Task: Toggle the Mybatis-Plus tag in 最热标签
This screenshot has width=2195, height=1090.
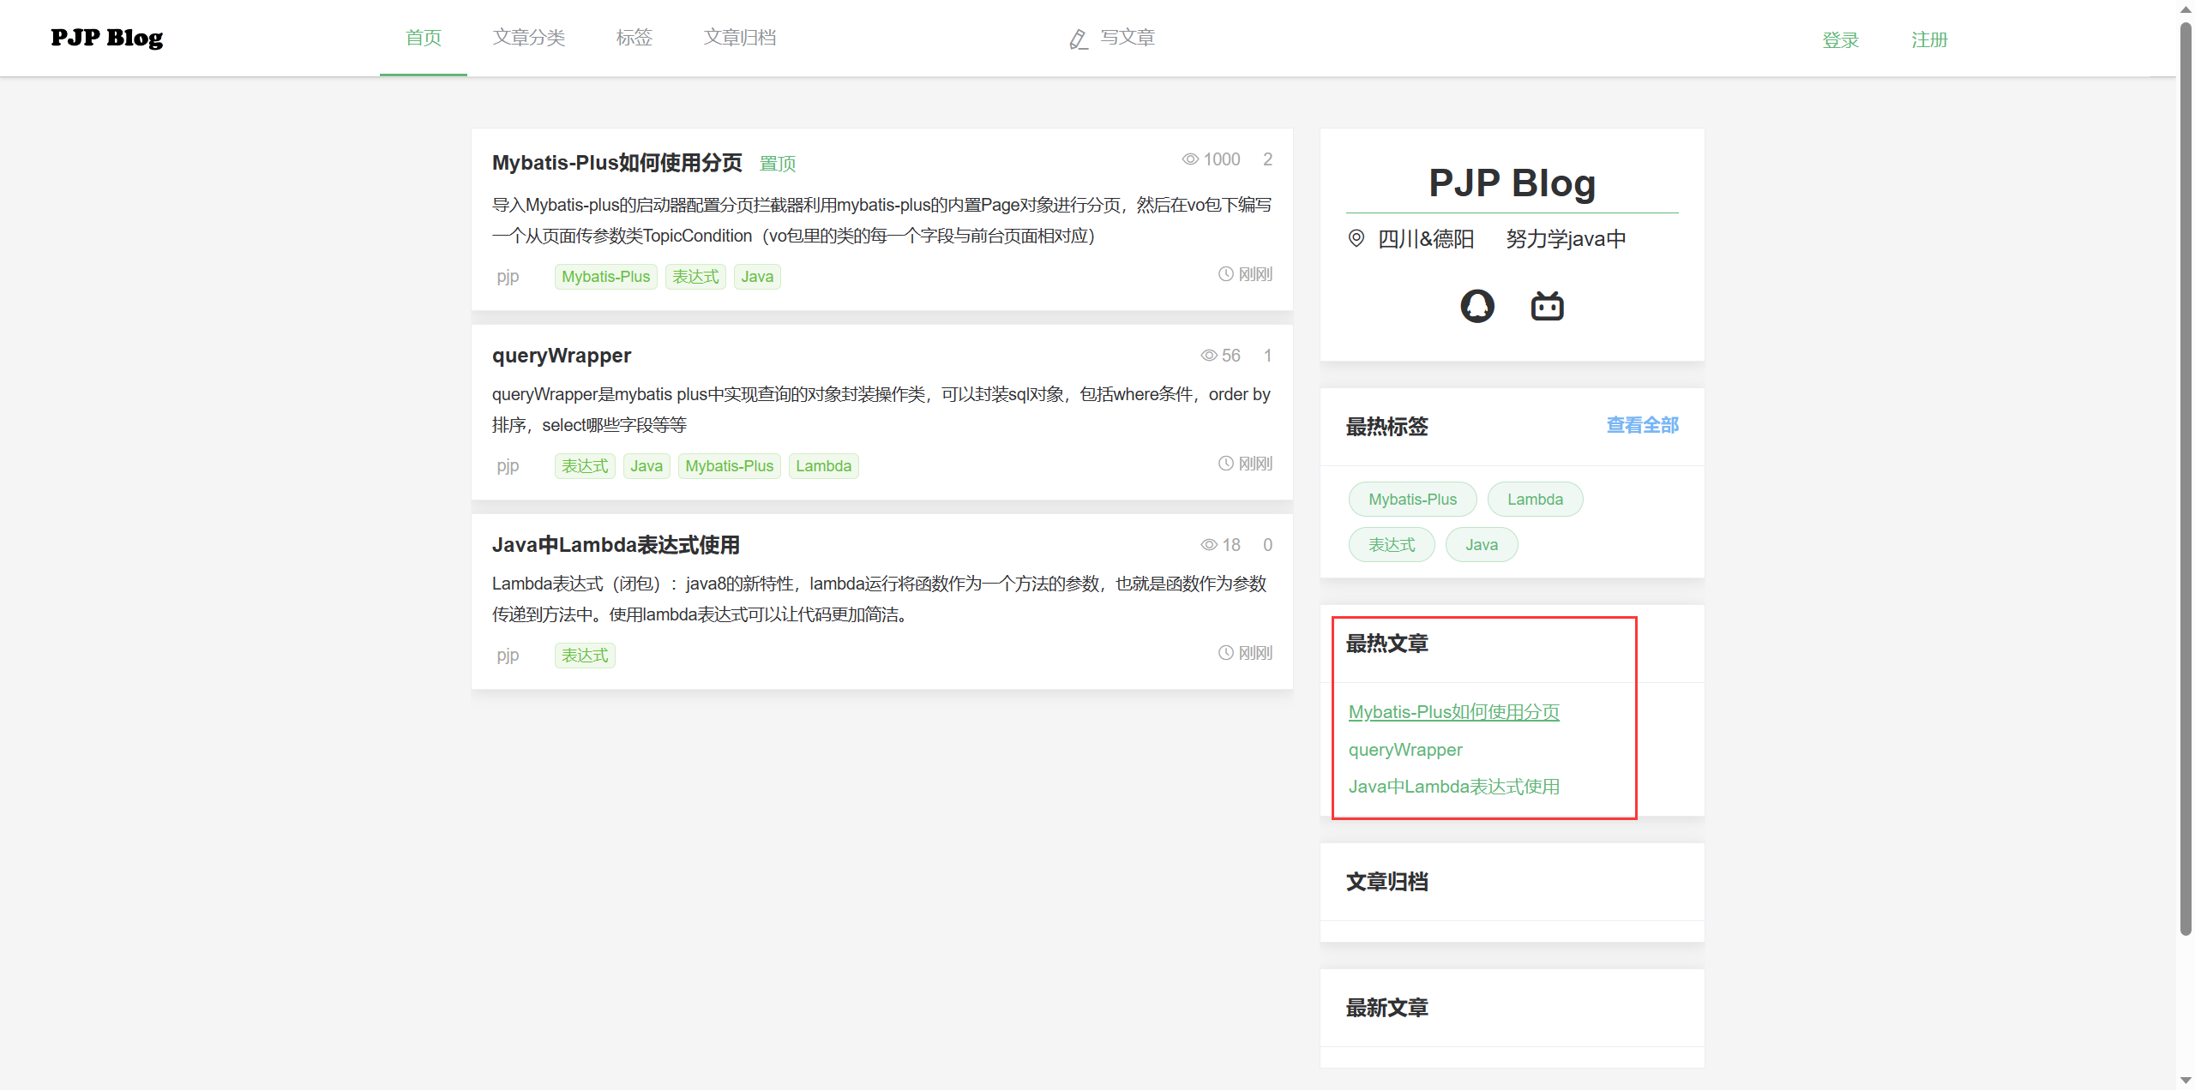Action: pos(1411,499)
